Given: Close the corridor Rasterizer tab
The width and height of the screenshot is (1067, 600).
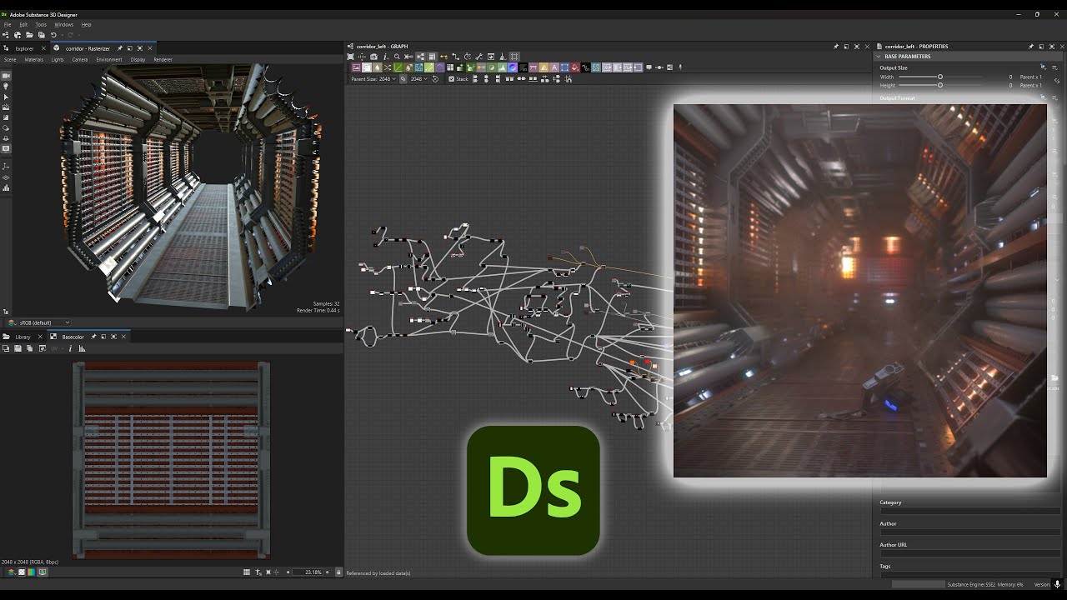Looking at the screenshot, I should click(150, 48).
